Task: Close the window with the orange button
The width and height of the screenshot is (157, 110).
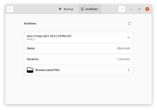Action: (x=147, y=9)
